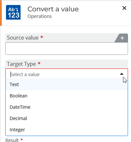Viewport: 131px width, 142px height.
Task: Click the Source value field label
Action: click(x=23, y=38)
